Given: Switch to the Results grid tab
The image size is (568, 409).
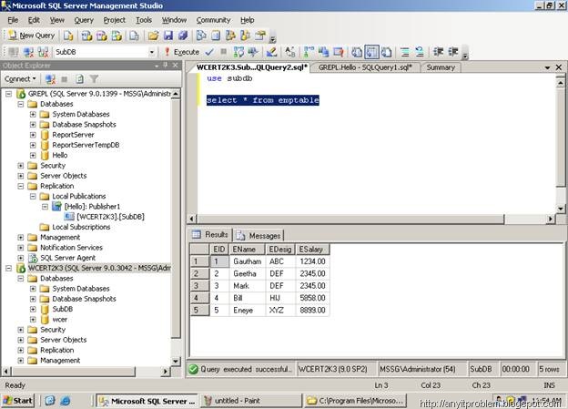Looking at the screenshot, I should point(210,235).
